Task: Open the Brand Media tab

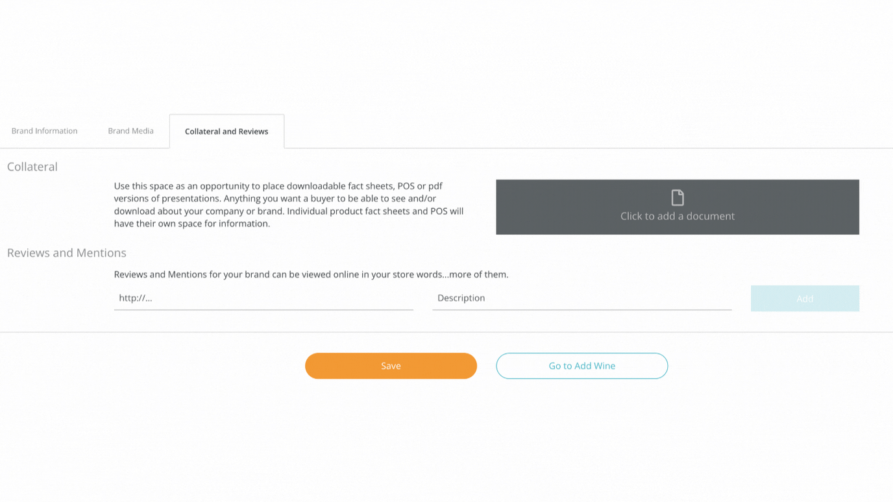Action: coord(130,130)
